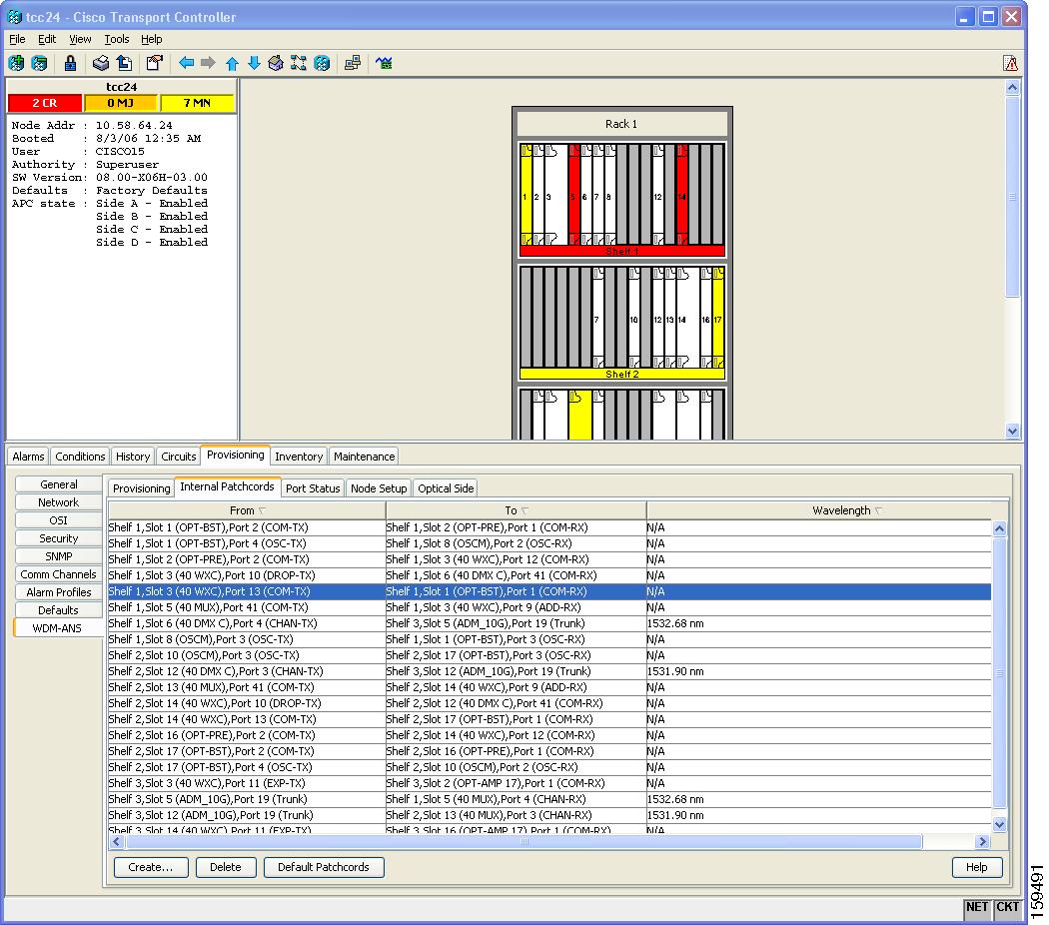
Task: Click the Delete button
Action: [x=226, y=867]
